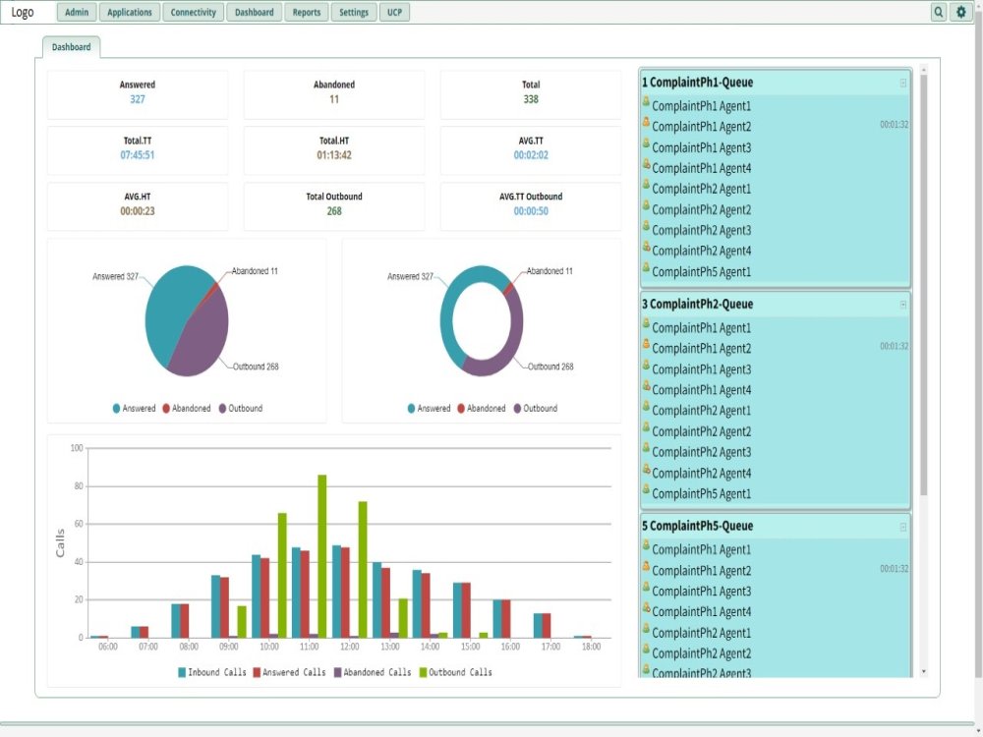Click ComplaintPh1 Agent3 status icon in ComplaintPh5-Queue
This screenshot has height=737, width=983.
(646, 588)
